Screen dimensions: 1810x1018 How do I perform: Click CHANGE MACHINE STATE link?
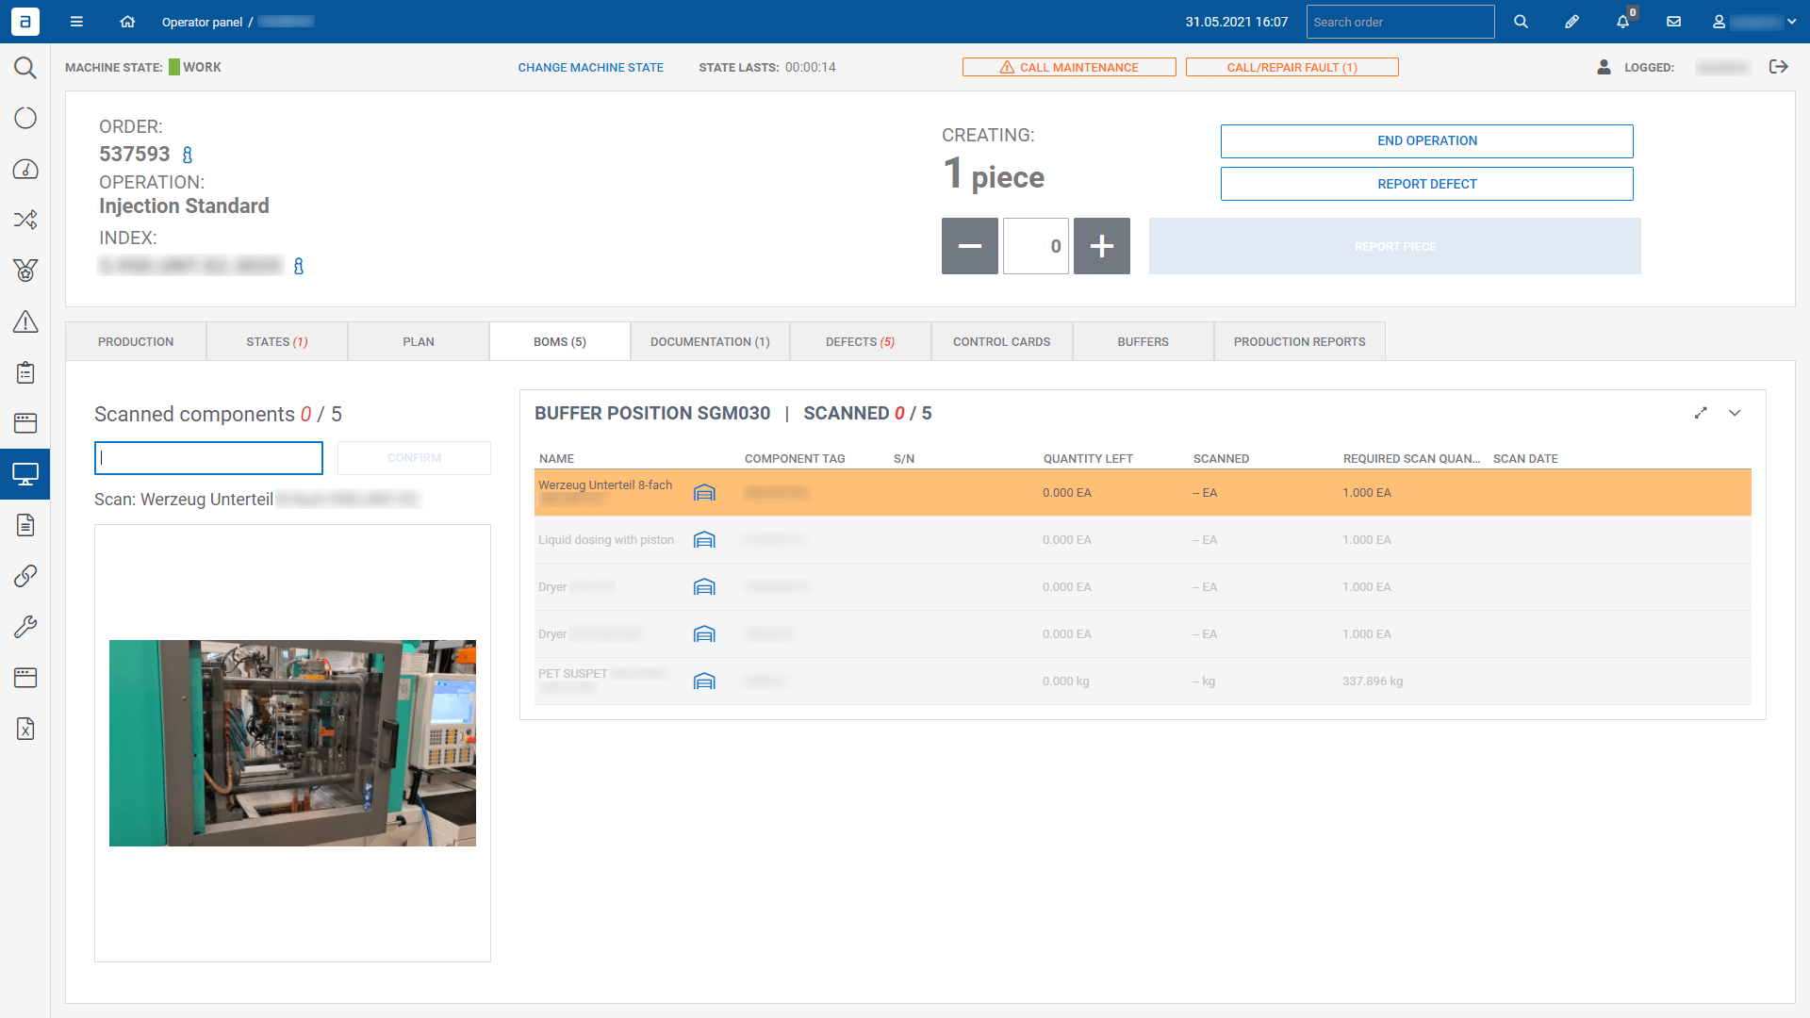(x=590, y=67)
